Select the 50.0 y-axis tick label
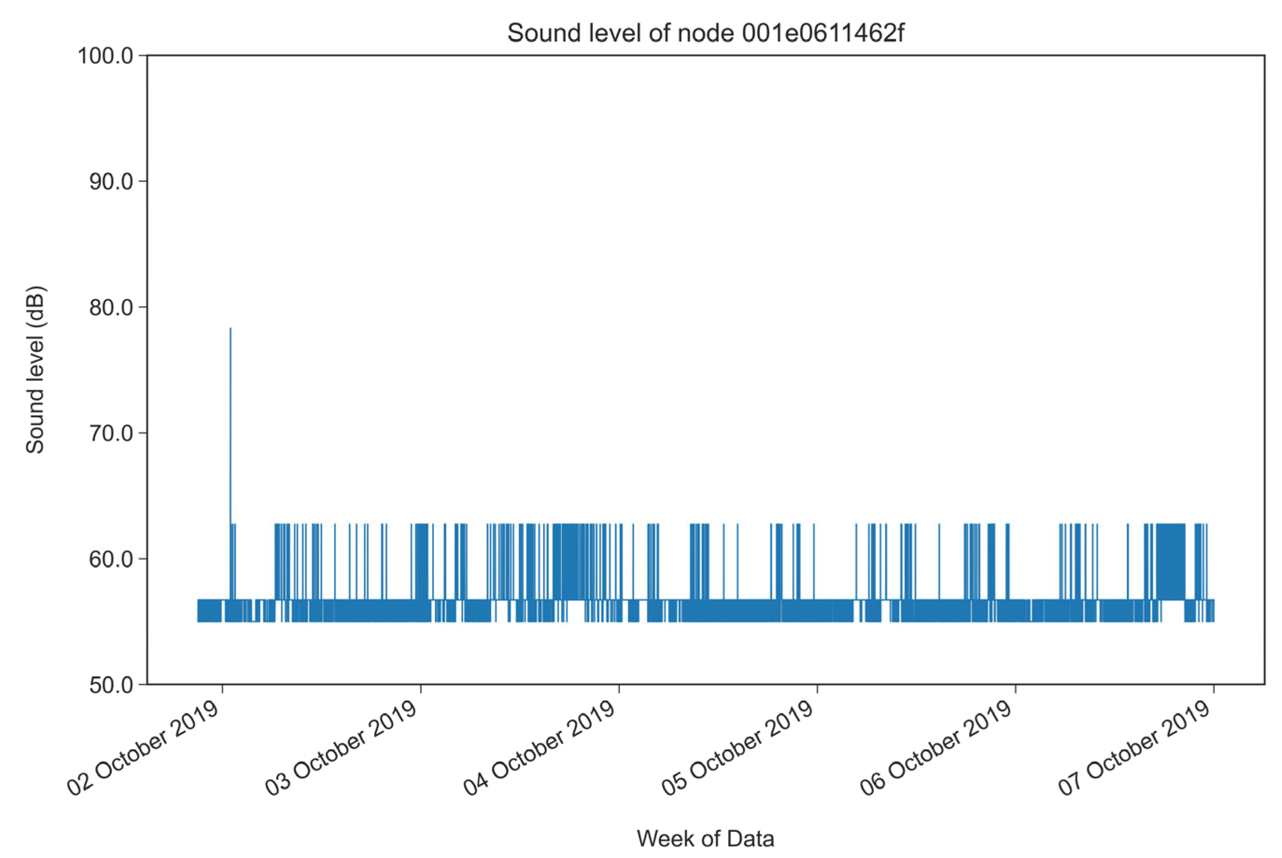Screen dimensions: 1282x858 point(111,685)
